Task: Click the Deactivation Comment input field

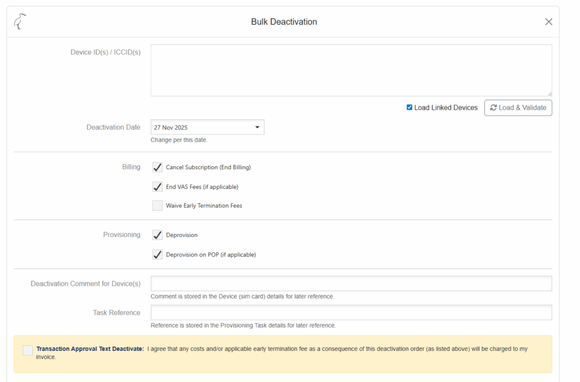Action: click(351, 284)
